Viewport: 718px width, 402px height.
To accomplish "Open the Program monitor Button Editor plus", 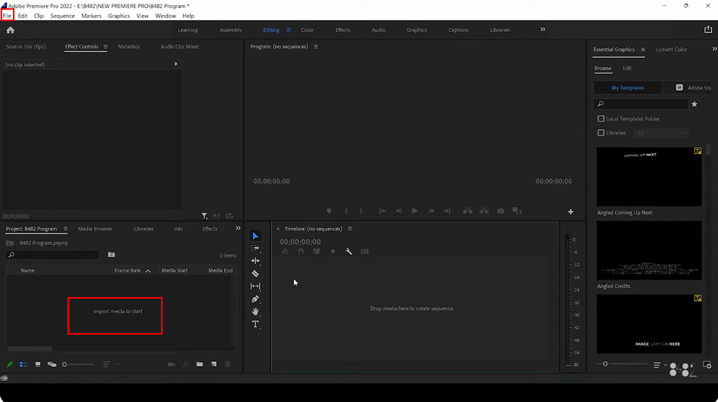I will point(570,211).
